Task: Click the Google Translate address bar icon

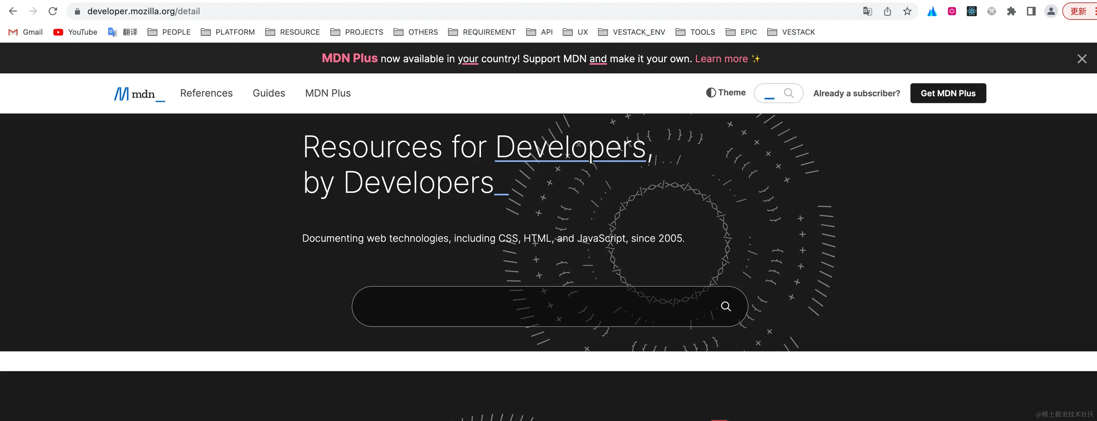Action: click(867, 12)
